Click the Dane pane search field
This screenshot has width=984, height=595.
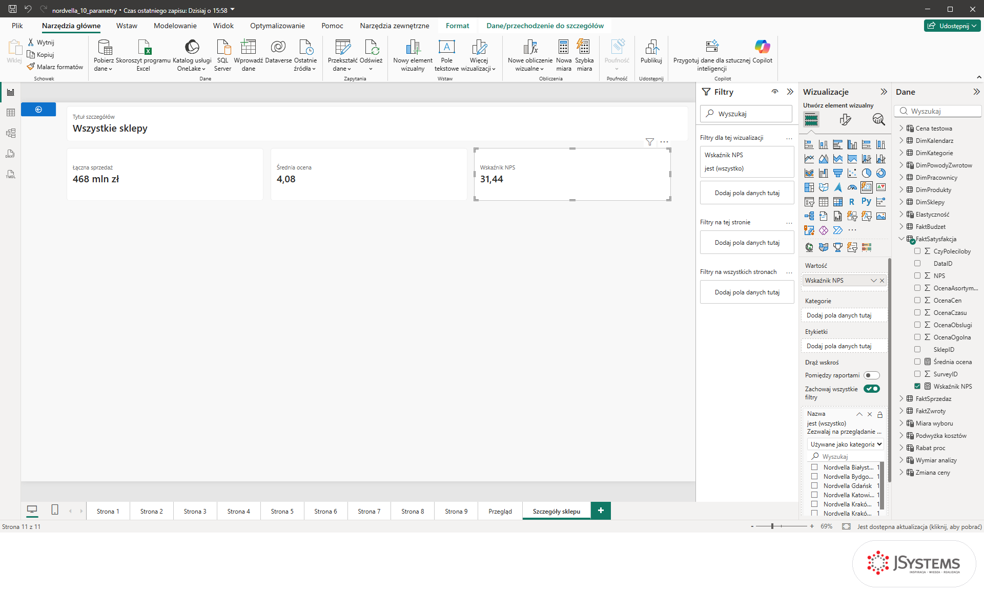click(938, 111)
